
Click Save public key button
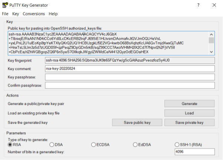[x=137, y=123]
